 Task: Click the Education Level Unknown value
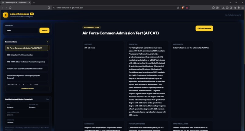point(10,115)
